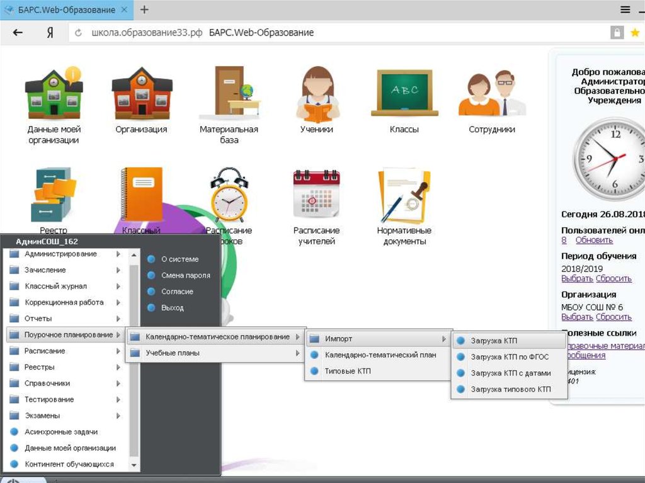Click the Обновить users link

coord(593,241)
